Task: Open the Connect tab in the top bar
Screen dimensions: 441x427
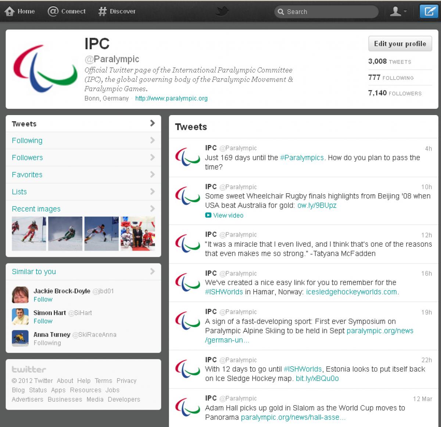Action: tap(67, 11)
